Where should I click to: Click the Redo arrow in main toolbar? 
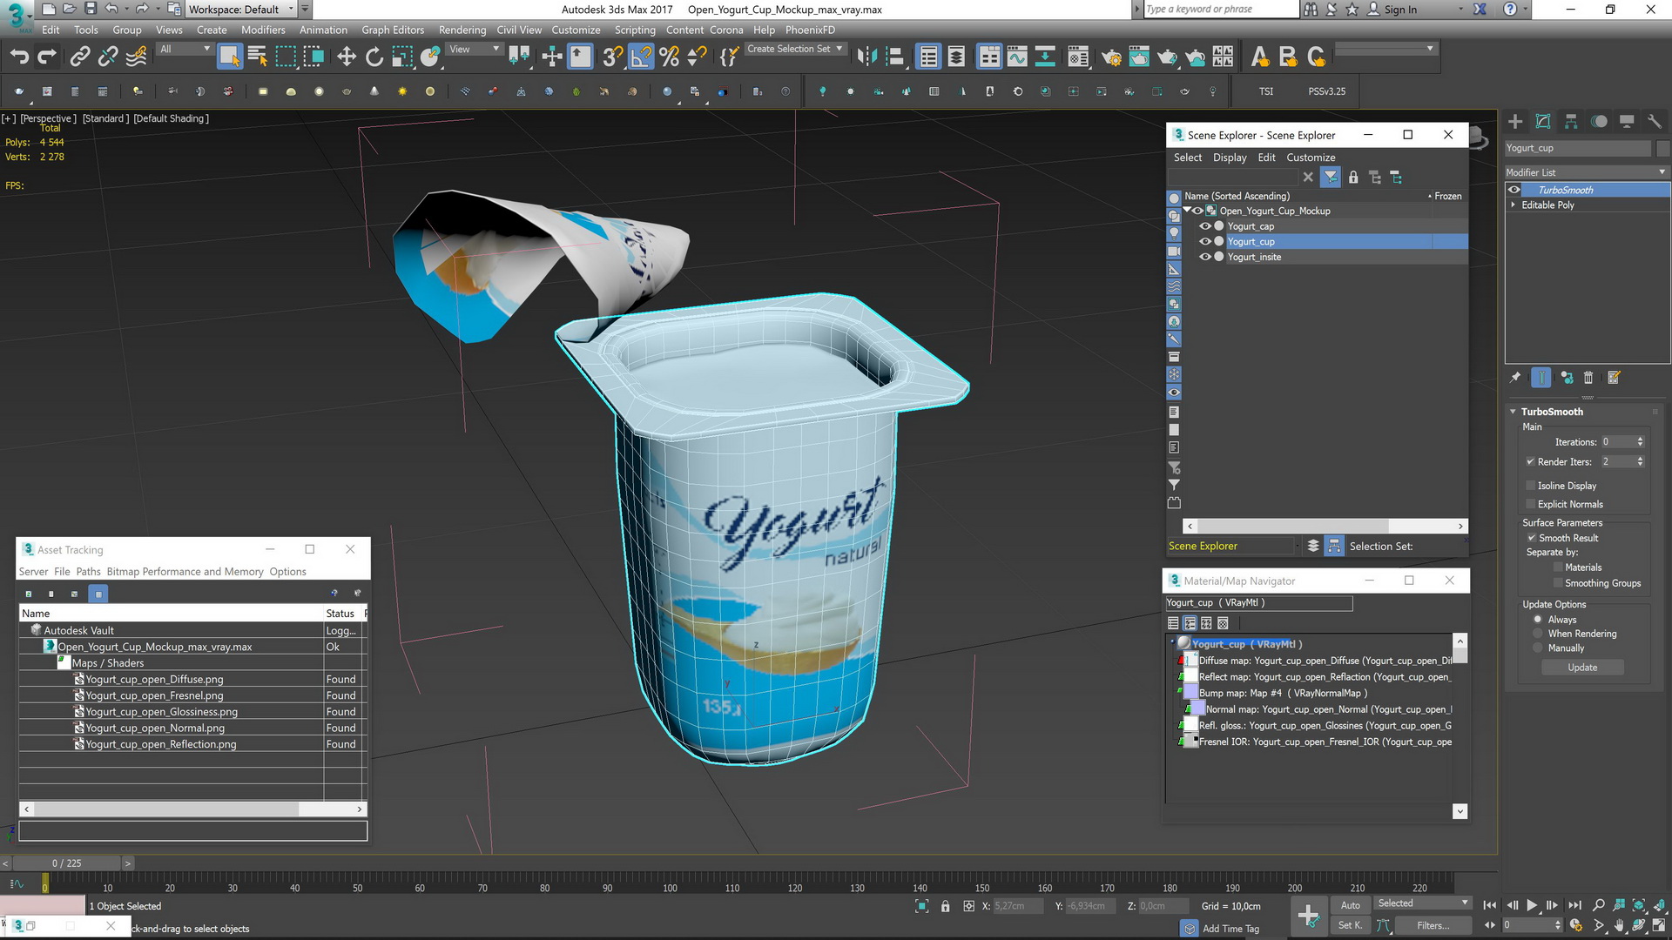(47, 57)
